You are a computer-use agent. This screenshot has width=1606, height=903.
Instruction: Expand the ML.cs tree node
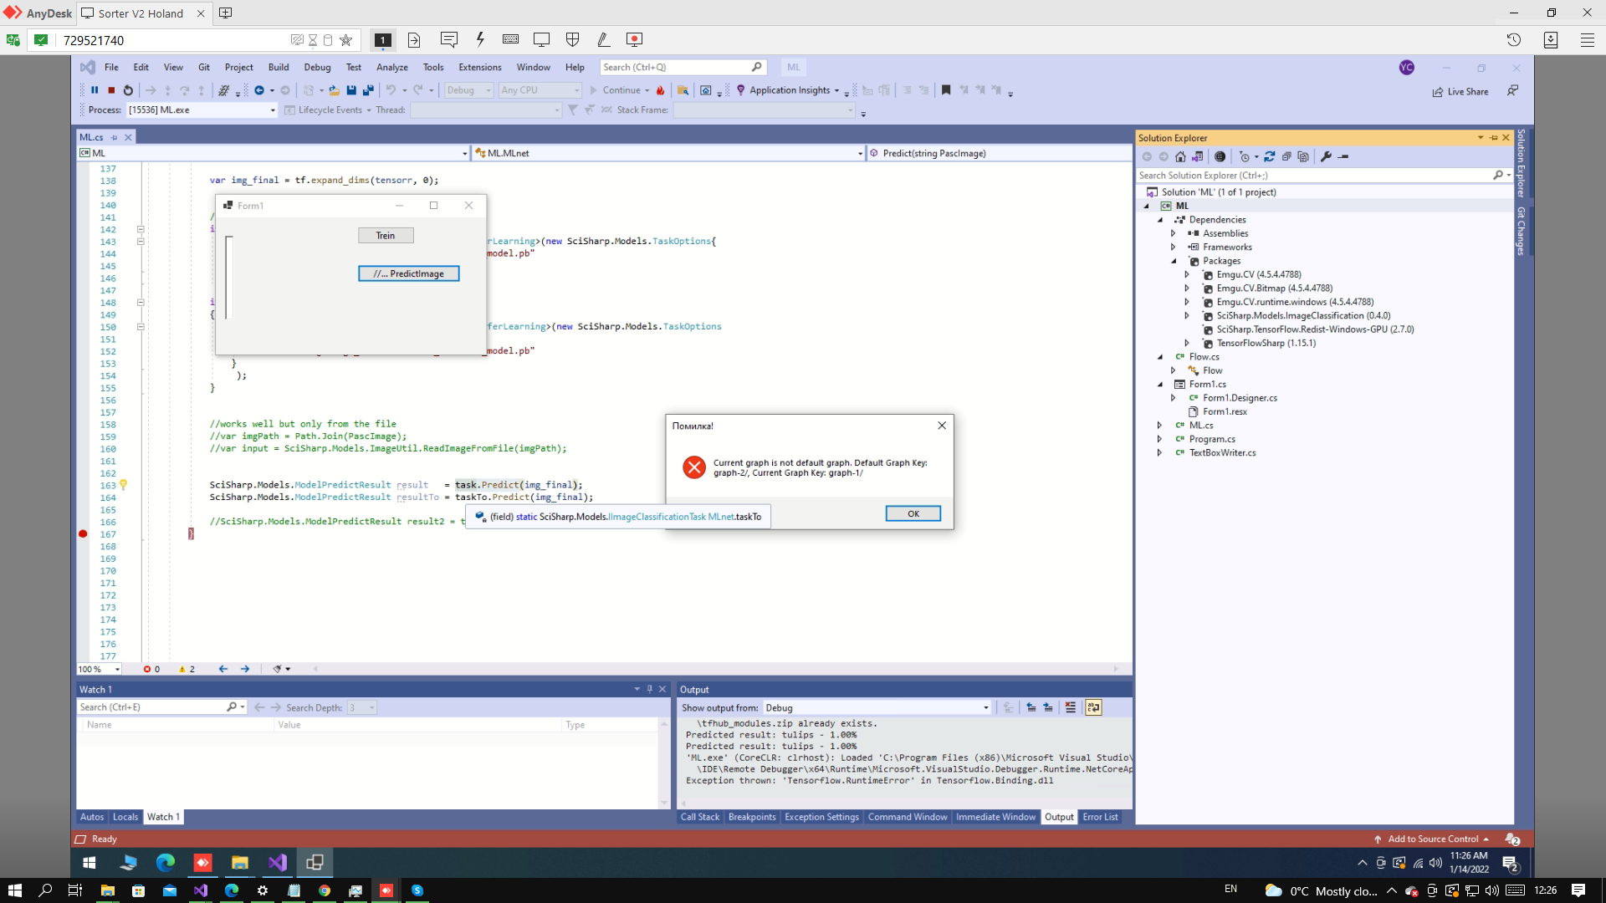(x=1159, y=426)
